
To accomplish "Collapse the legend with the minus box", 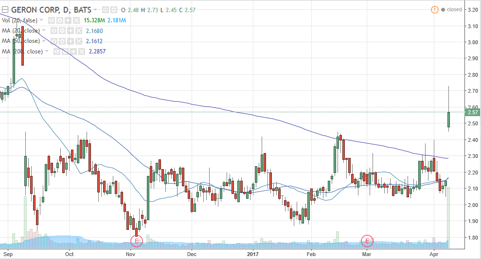I will click(5, 10).
